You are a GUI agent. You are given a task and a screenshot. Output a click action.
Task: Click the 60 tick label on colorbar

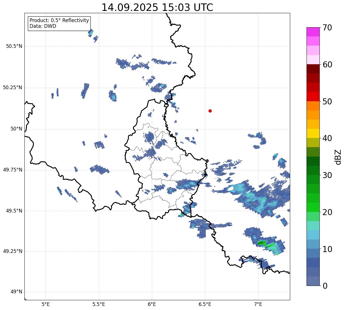pos(327,65)
